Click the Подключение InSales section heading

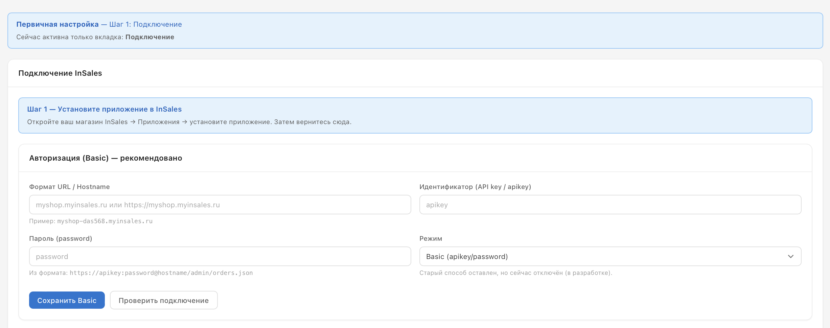(x=60, y=73)
